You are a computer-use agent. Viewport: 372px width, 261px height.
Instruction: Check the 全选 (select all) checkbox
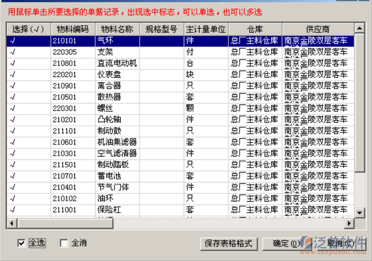tap(22, 243)
